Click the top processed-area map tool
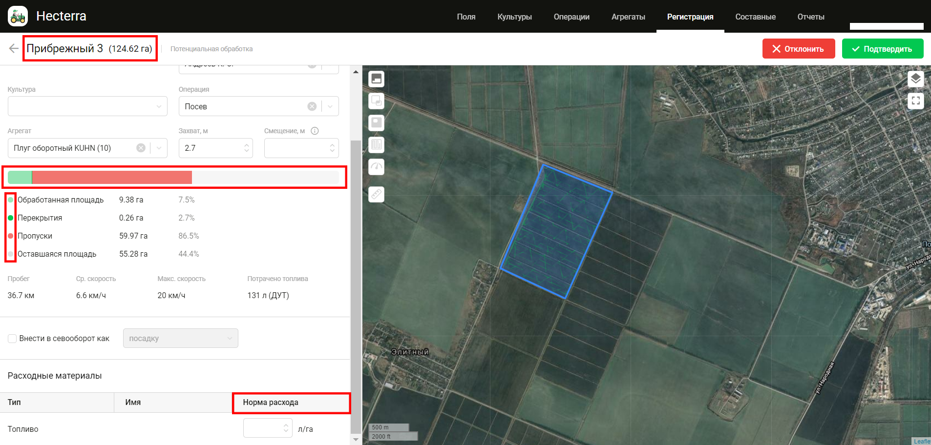This screenshot has height=445, width=931. [376, 79]
